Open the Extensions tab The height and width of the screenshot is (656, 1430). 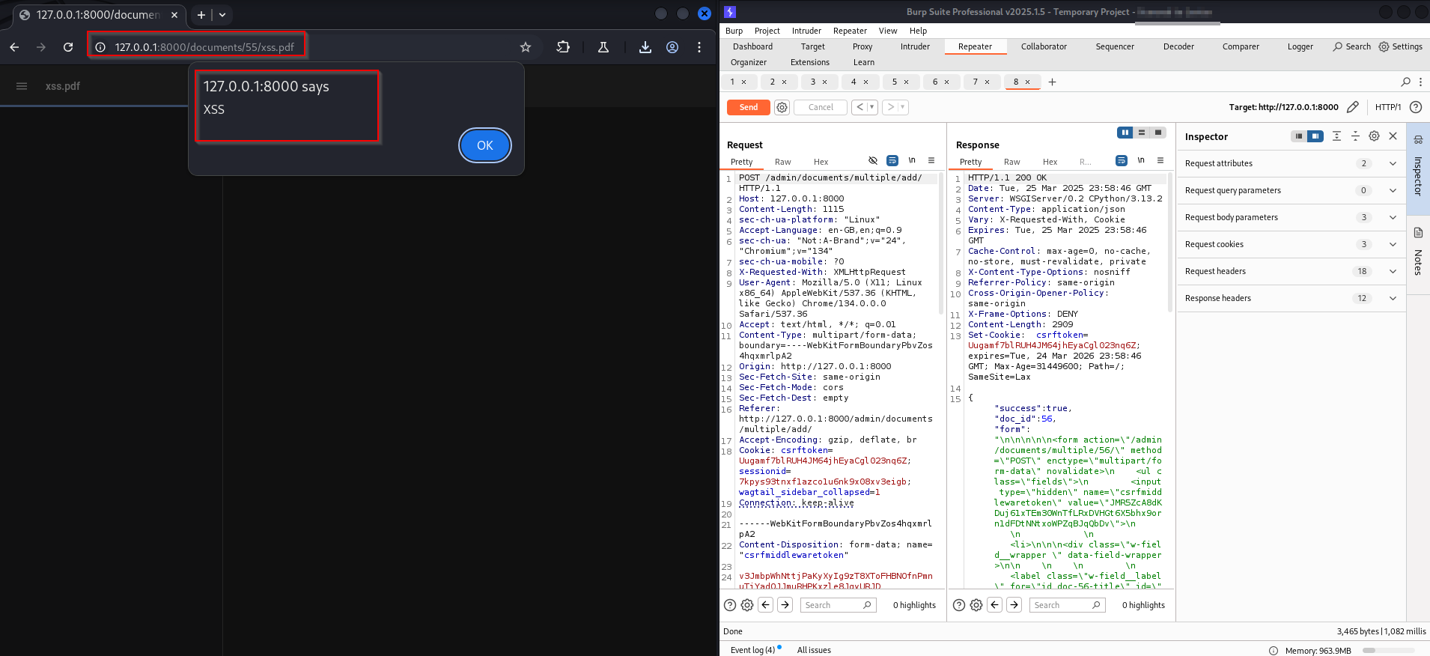click(x=810, y=62)
